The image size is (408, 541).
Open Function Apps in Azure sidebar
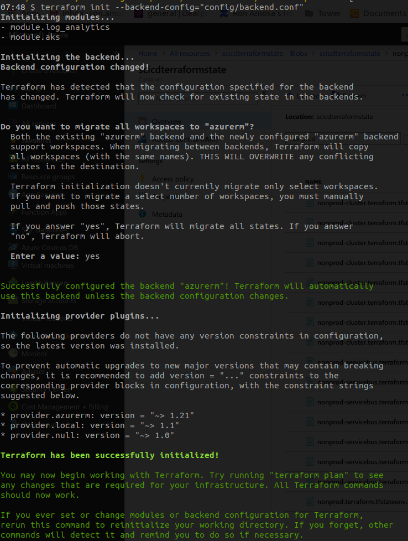tap(44, 212)
